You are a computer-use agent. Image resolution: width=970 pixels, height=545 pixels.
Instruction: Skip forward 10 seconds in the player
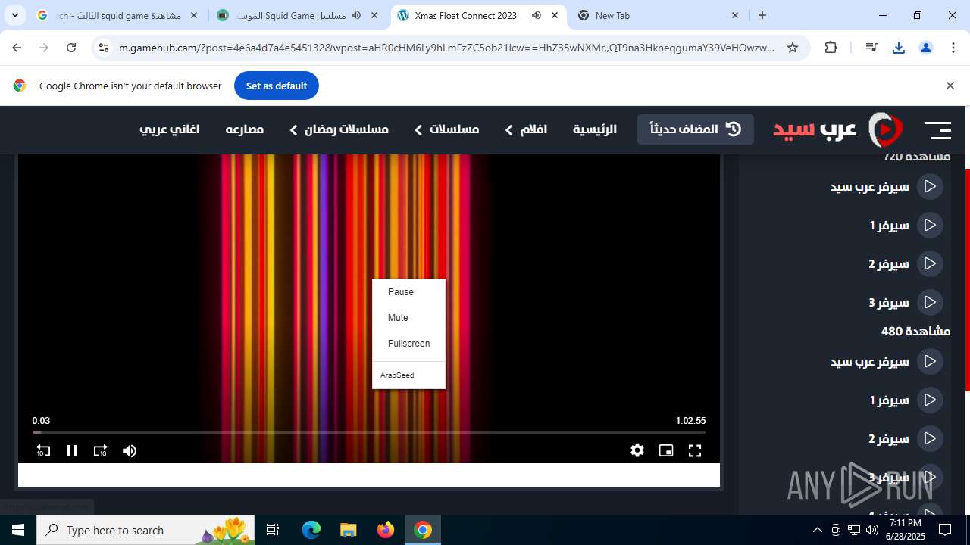click(100, 450)
